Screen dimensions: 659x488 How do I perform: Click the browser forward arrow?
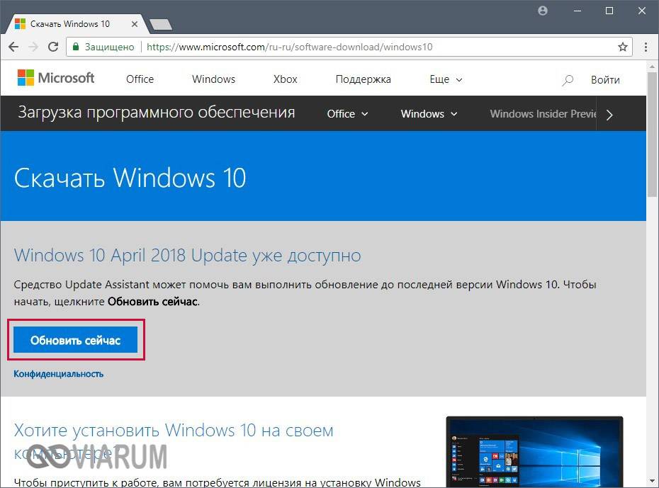pyautogui.click(x=33, y=47)
